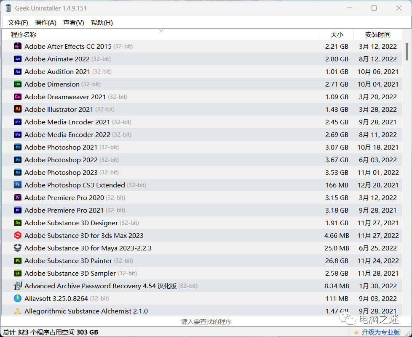412x337 pixels.
Task: Sort by the 安装时间 column header
Action: (x=377, y=34)
